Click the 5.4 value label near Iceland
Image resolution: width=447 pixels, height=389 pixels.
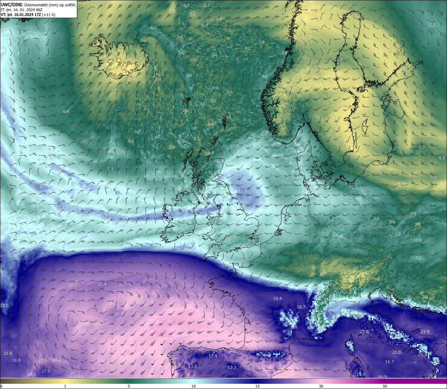tap(153, 67)
